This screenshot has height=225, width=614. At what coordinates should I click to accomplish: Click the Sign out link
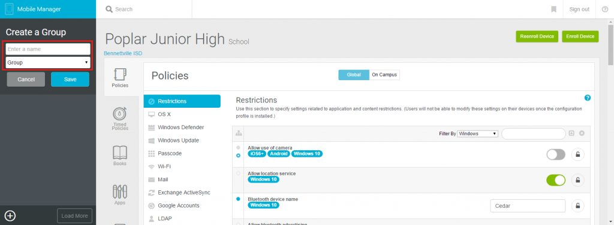click(579, 10)
